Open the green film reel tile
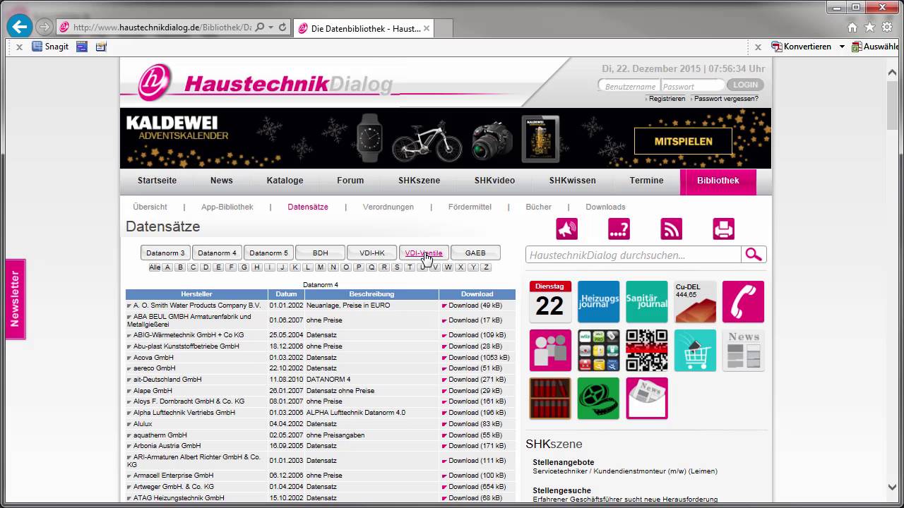This screenshot has height=508, width=904. click(x=598, y=398)
